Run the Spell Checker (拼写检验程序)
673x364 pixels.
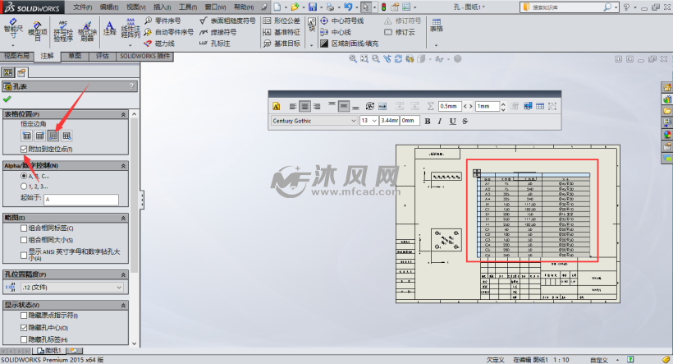click(62, 31)
